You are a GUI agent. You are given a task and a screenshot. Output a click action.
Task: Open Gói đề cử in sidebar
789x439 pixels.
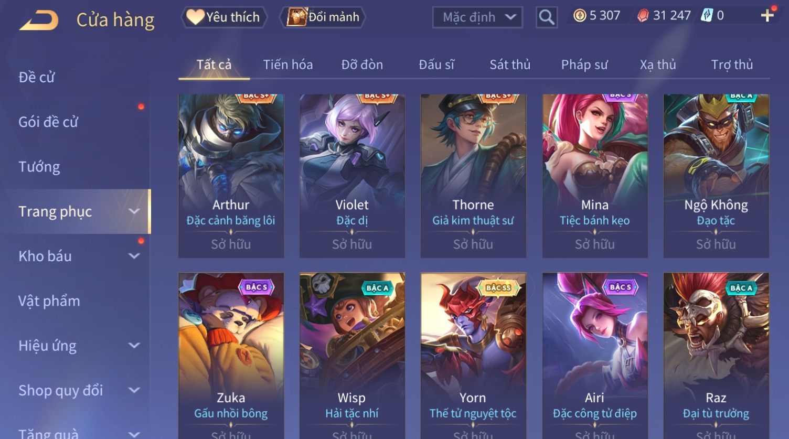click(48, 122)
